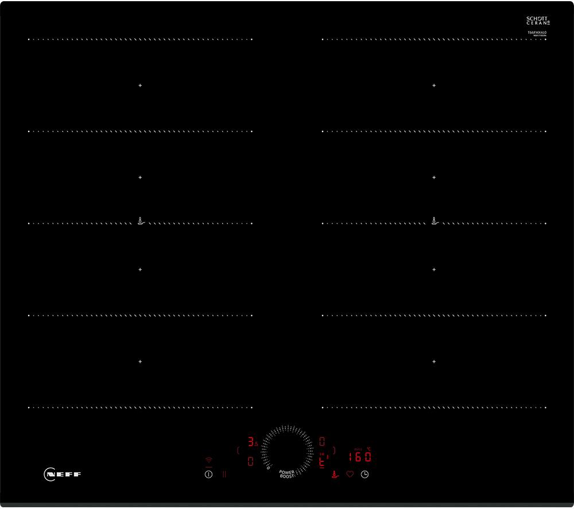Tap the 160°C temperature display
574x509 pixels.
pos(359,456)
